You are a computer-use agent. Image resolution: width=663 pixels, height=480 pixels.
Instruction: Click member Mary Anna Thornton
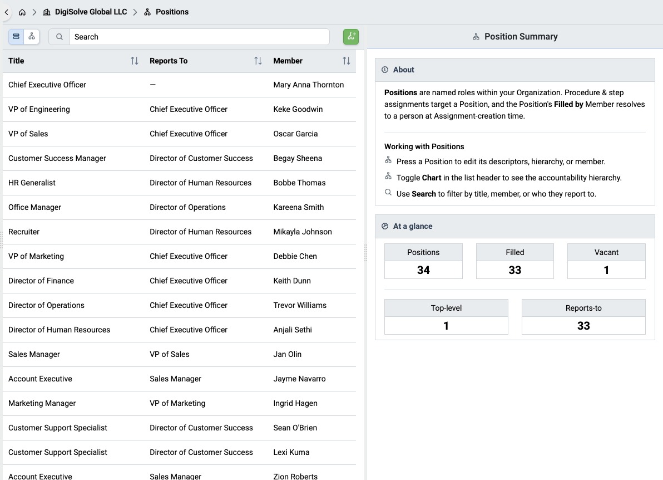click(308, 85)
